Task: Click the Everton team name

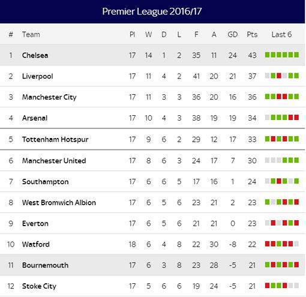Action: point(35,223)
